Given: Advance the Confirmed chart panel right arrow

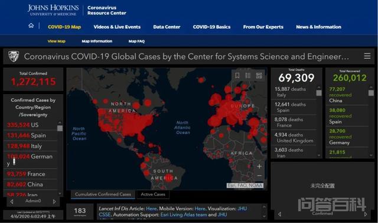Looking at the screenshot, I should point(366,214).
